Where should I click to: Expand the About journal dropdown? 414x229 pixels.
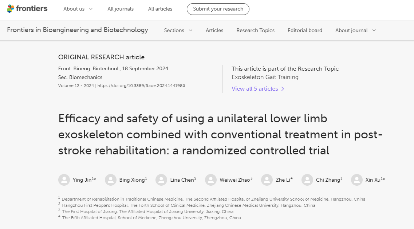click(355, 31)
